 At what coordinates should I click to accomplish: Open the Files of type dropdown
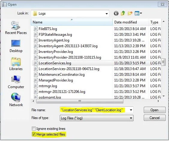coord(97,118)
